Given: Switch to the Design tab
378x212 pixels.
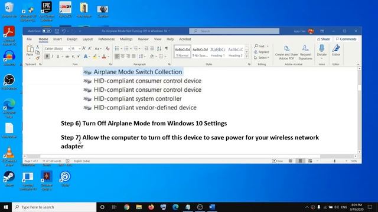Looking at the screenshot, I should pos(72,39).
